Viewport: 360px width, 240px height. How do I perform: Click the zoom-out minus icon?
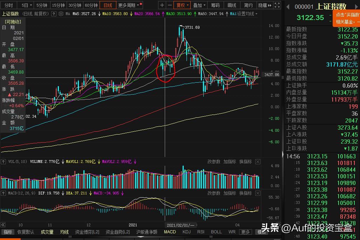point(170,5)
